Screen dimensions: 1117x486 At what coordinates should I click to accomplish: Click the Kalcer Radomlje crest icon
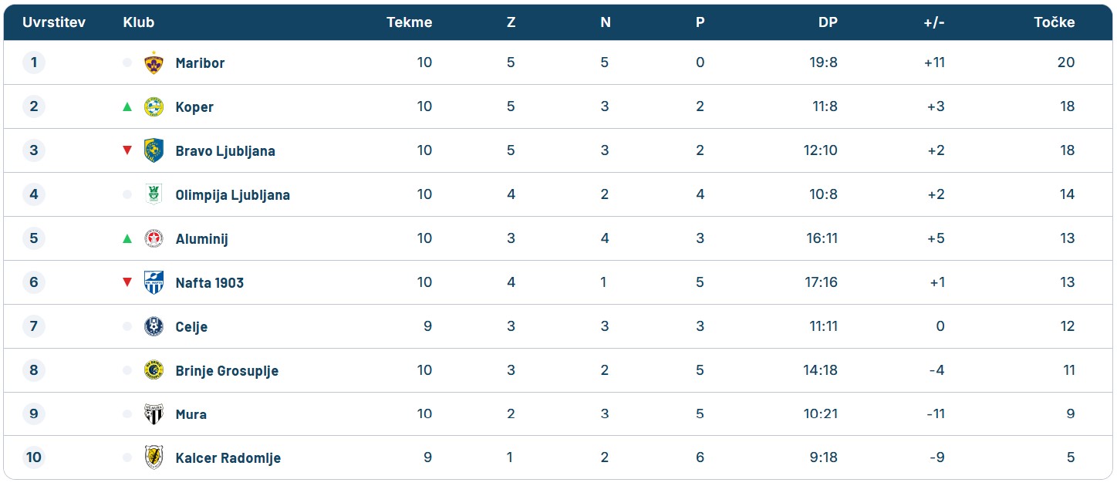click(x=154, y=457)
